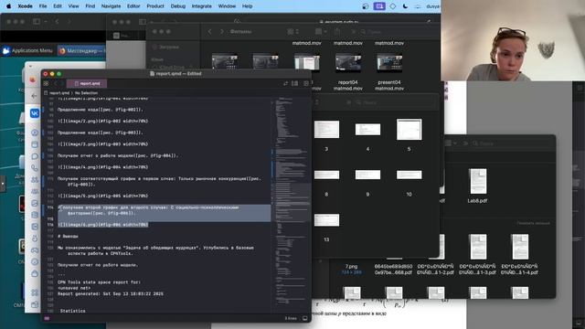Click the code review arrows icon
585x329 pixels.
pyautogui.click(x=286, y=83)
